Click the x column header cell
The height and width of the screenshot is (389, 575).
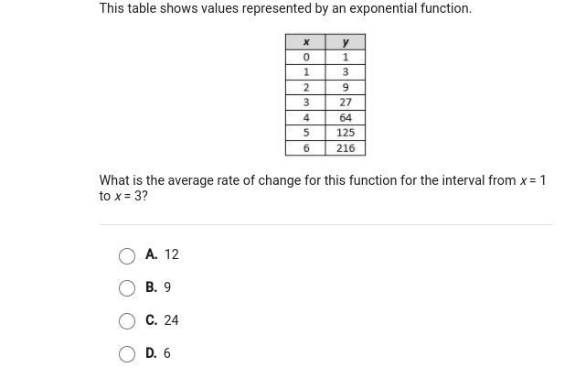[305, 42]
